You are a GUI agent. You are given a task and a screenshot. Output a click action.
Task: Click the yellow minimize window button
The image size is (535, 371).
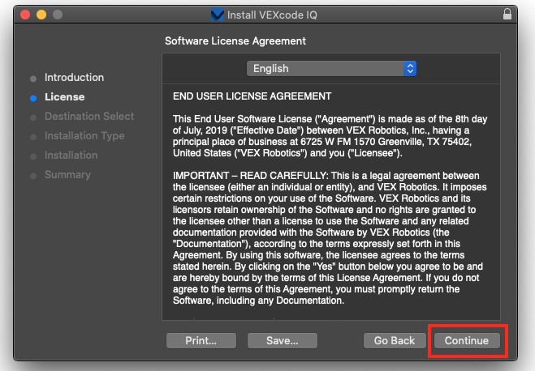(41, 15)
